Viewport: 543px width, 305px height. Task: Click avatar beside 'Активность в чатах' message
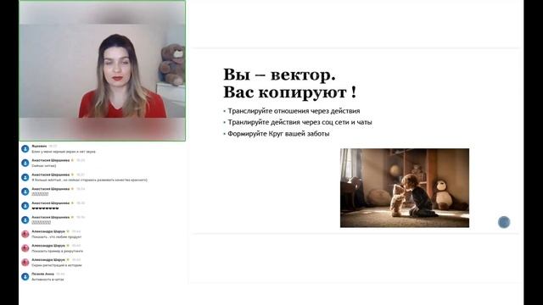[25, 277]
